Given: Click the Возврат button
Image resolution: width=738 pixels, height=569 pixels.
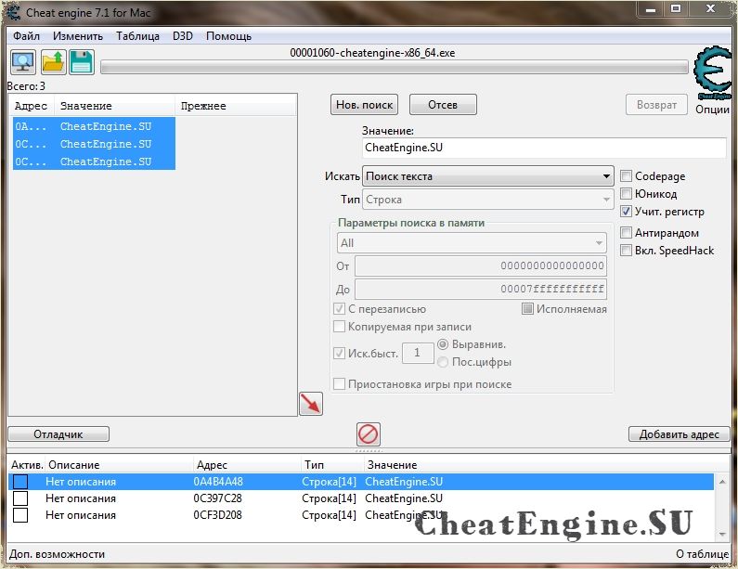Looking at the screenshot, I should click(656, 105).
